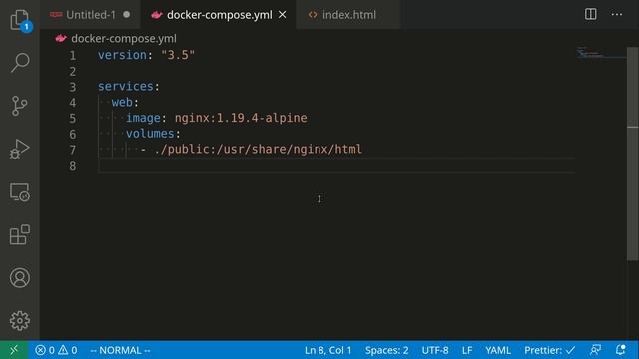Image resolution: width=639 pixels, height=359 pixels.
Task: Click the nginx:1.19.4-alpine value
Action: pyautogui.click(x=241, y=118)
